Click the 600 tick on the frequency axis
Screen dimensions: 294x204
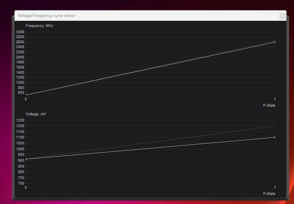[21, 93]
